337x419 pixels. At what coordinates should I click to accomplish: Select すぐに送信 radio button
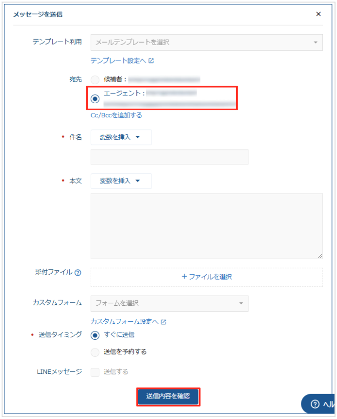(95, 335)
